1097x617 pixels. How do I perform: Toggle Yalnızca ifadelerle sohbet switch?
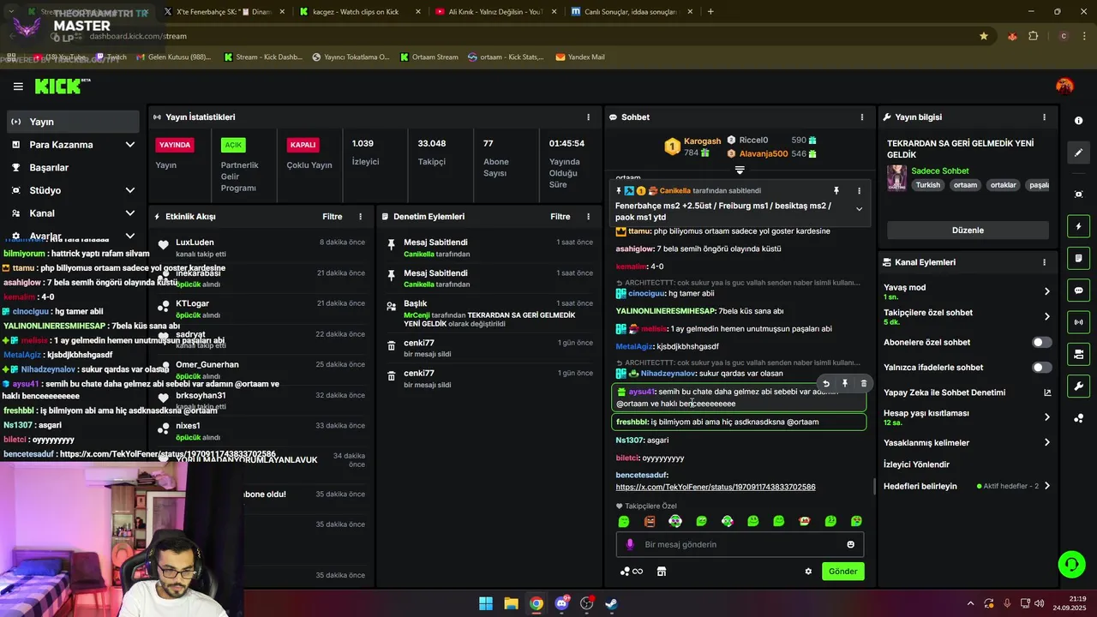[1041, 368]
